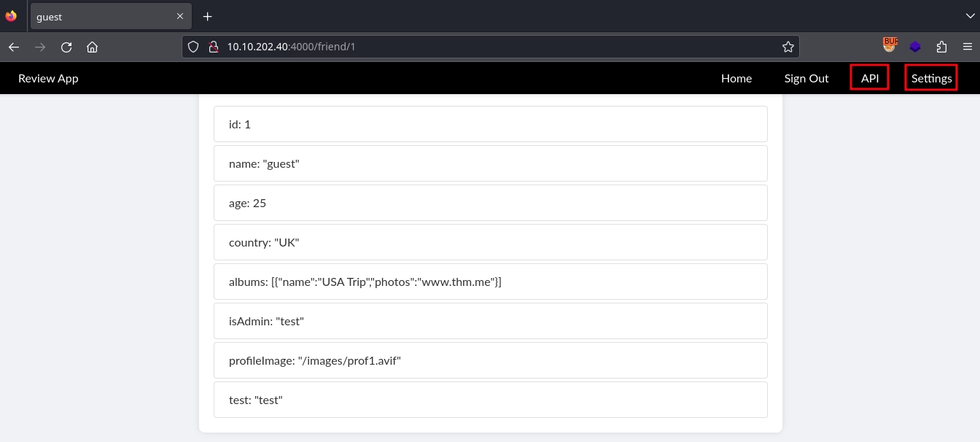Screen dimensions: 980x442
Task: Select the guest browser tab
Action: point(102,16)
